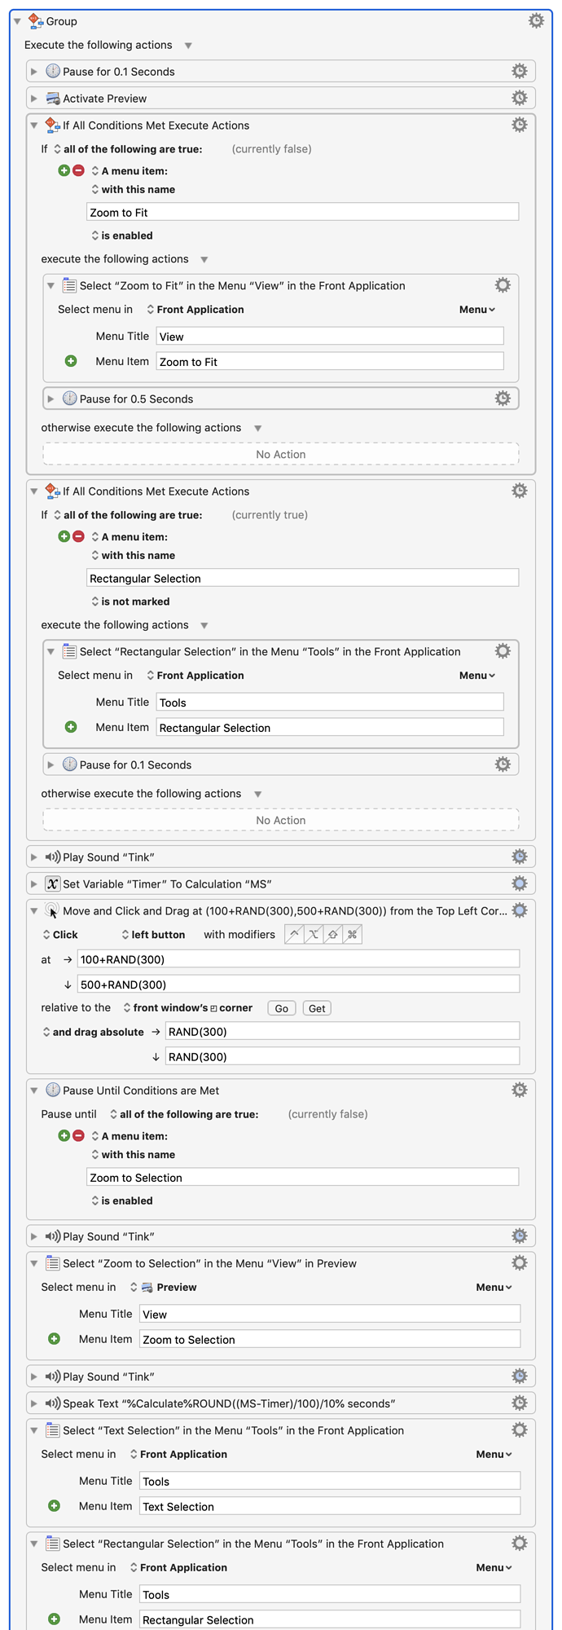Add condition with green plus above Zoom to Fit name

point(64,170)
